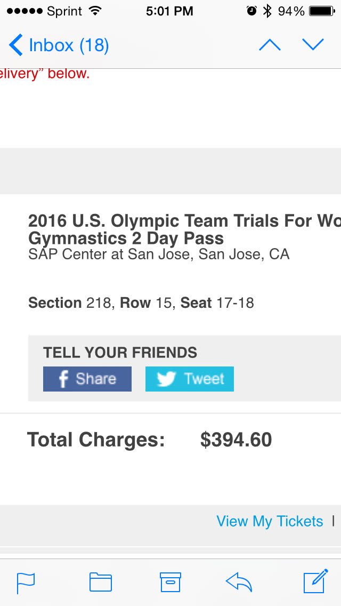
Task: Go to previous message with up arrow
Action: [270, 45]
